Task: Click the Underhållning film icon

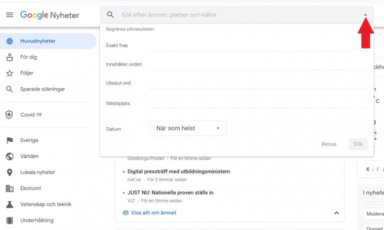Action: [x=9, y=220]
